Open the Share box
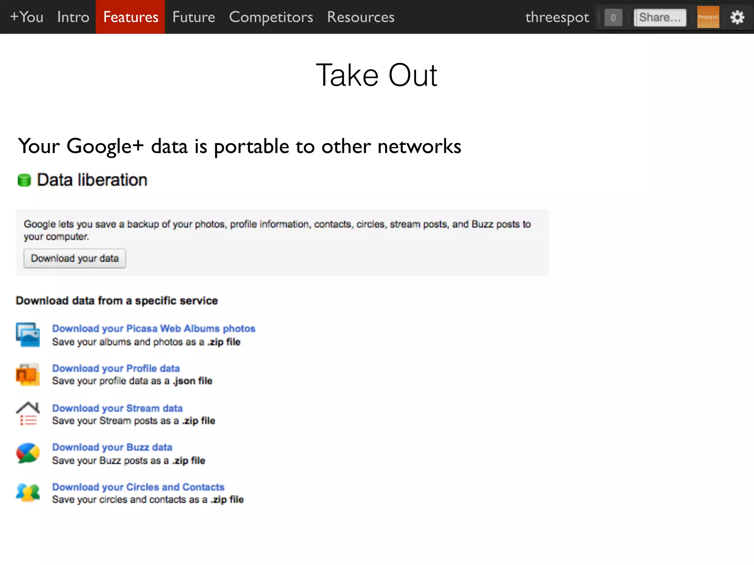 pyautogui.click(x=660, y=17)
